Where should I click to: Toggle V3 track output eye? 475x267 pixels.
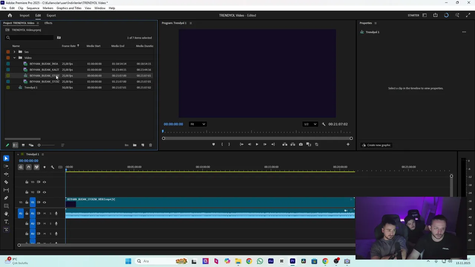click(44, 182)
